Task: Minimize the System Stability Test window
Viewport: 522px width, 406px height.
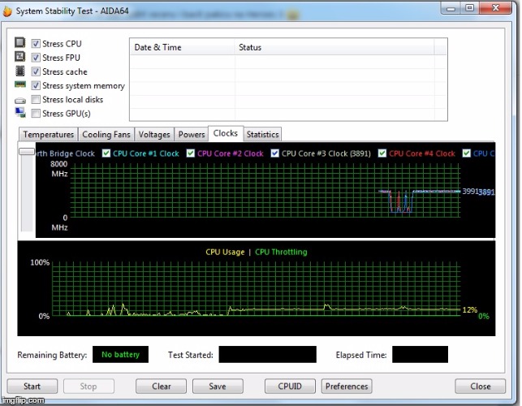Action: (451, 8)
